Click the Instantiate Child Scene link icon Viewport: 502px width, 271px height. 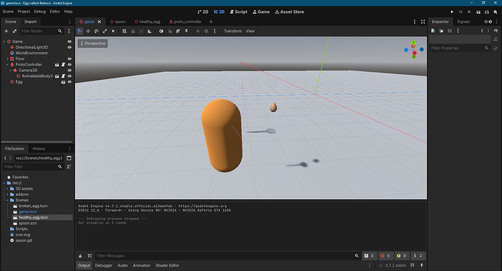[x=15, y=31]
